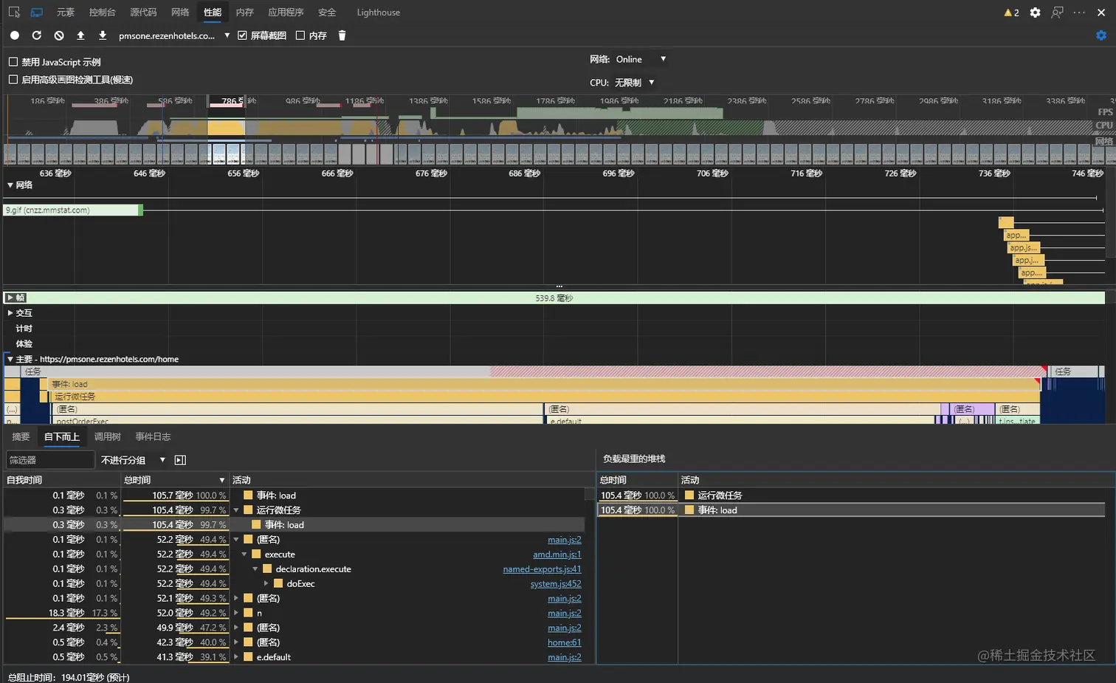Switch to the 控制台 tab
The height and width of the screenshot is (683, 1116).
click(102, 13)
